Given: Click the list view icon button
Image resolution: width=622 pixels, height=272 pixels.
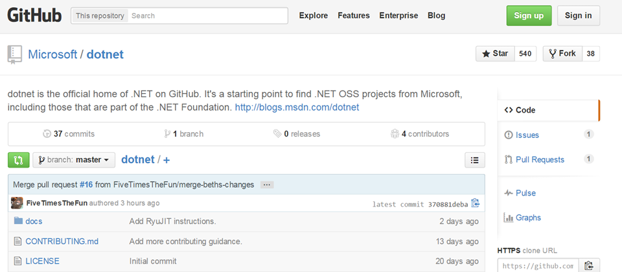Looking at the screenshot, I should tap(475, 160).
